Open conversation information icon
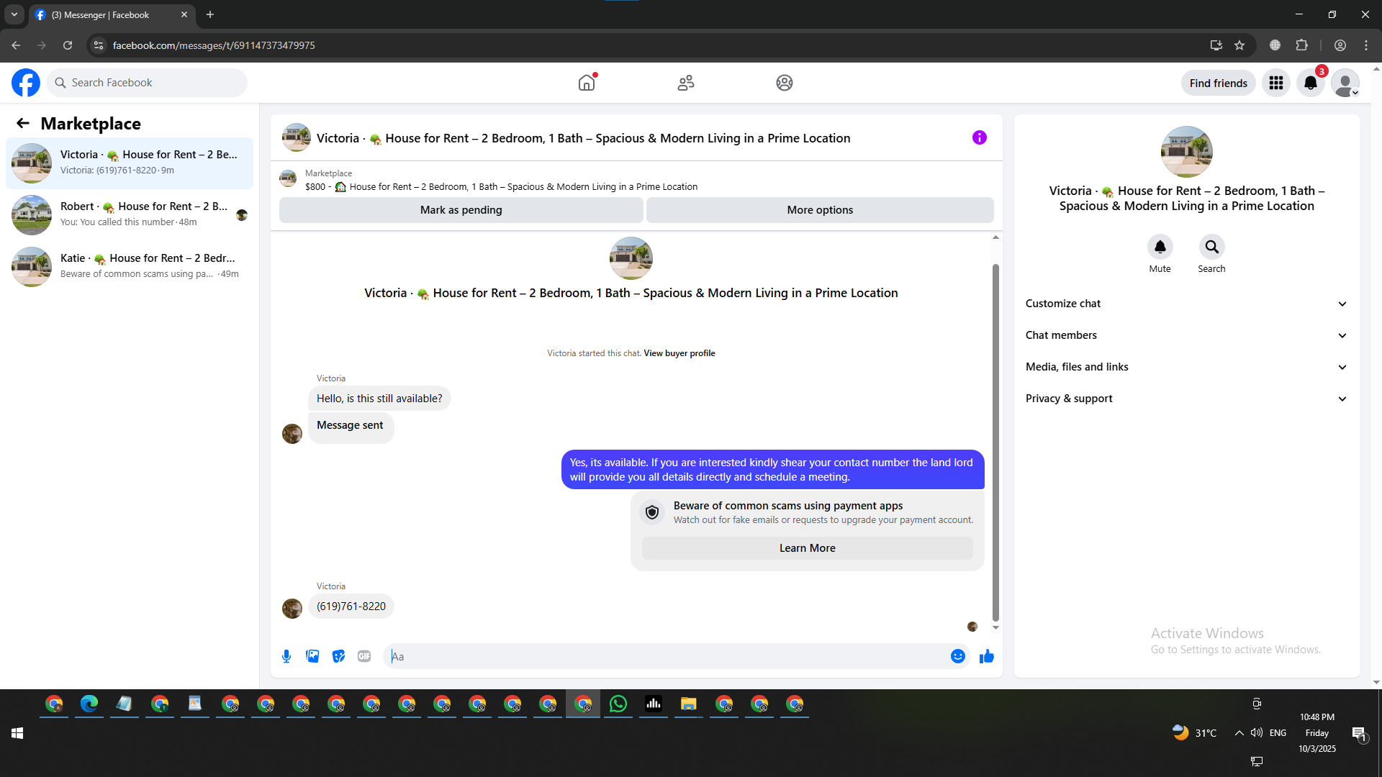Screen dimensions: 1382x777 [x=980, y=137]
